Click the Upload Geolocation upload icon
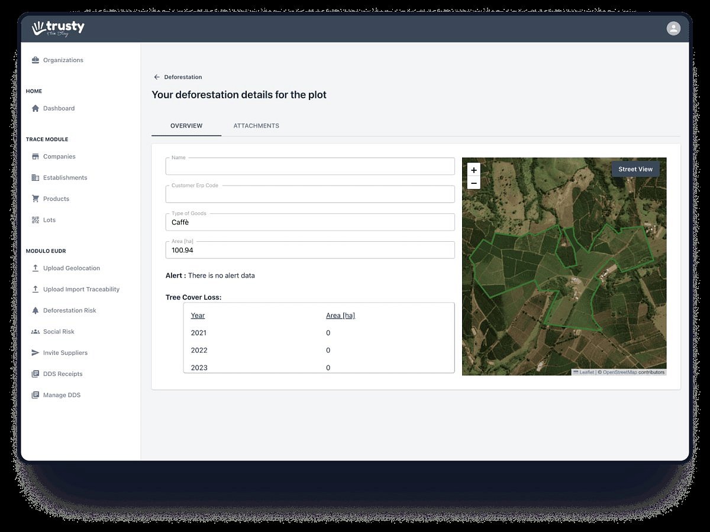The height and width of the screenshot is (532, 710). tap(35, 268)
